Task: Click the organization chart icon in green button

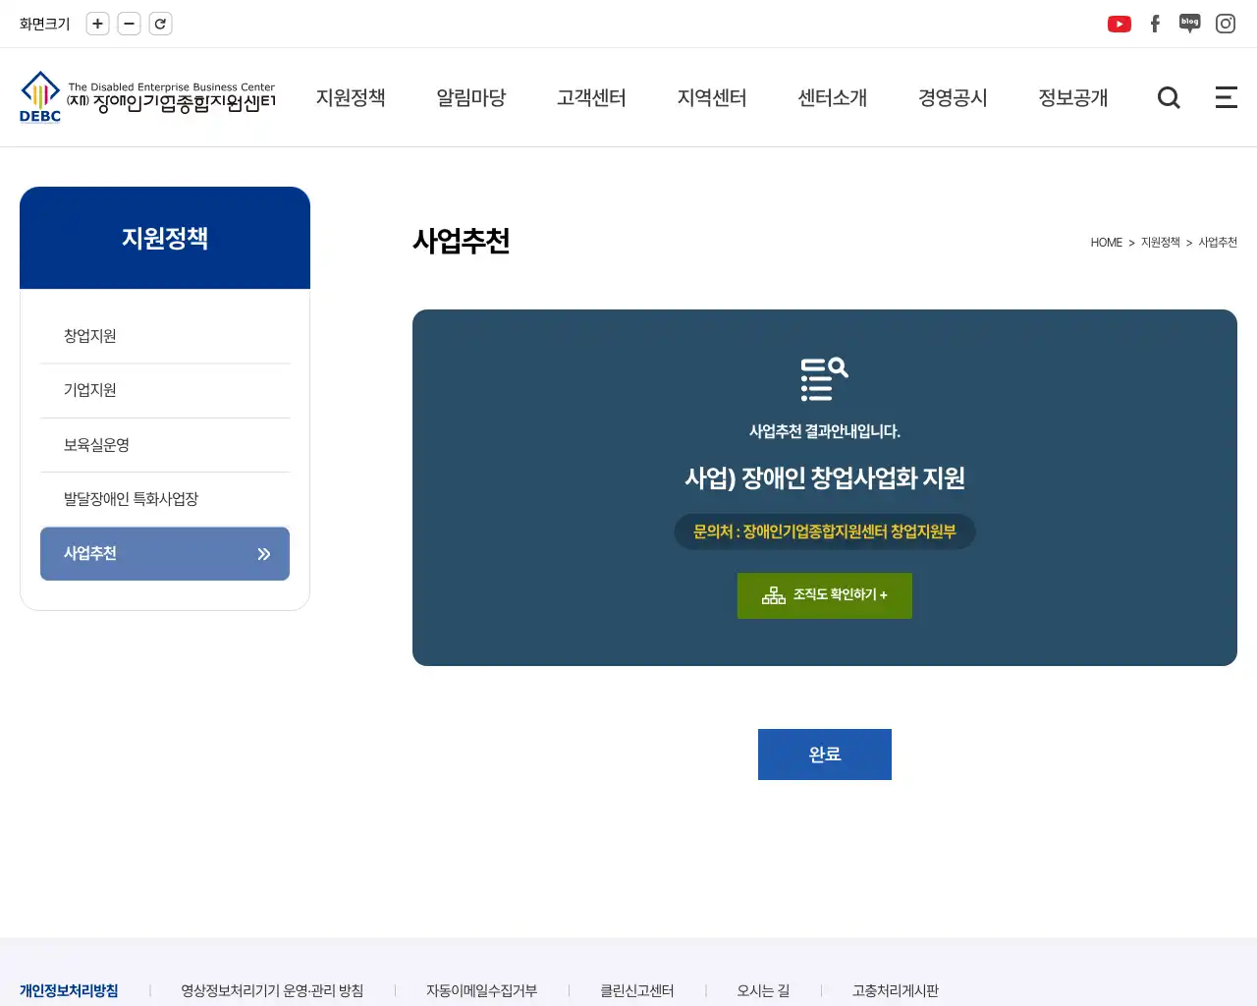Action: pos(774,595)
